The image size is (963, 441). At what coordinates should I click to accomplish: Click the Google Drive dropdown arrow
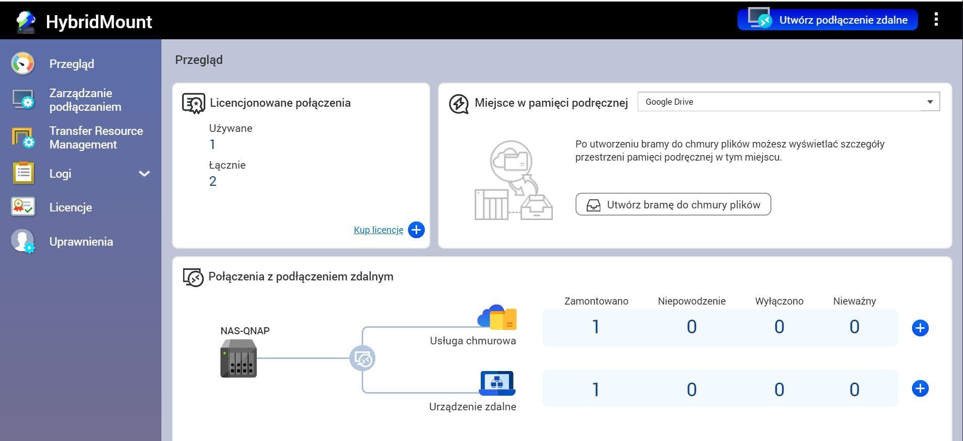click(930, 102)
